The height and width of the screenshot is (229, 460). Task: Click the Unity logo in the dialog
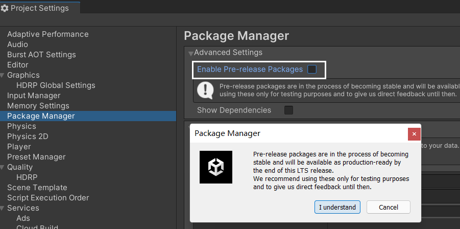(x=216, y=167)
